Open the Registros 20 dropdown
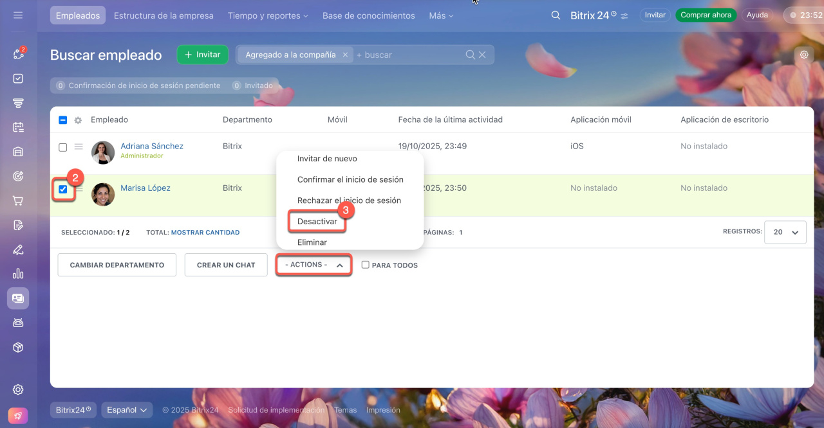824x428 pixels. [x=785, y=232]
